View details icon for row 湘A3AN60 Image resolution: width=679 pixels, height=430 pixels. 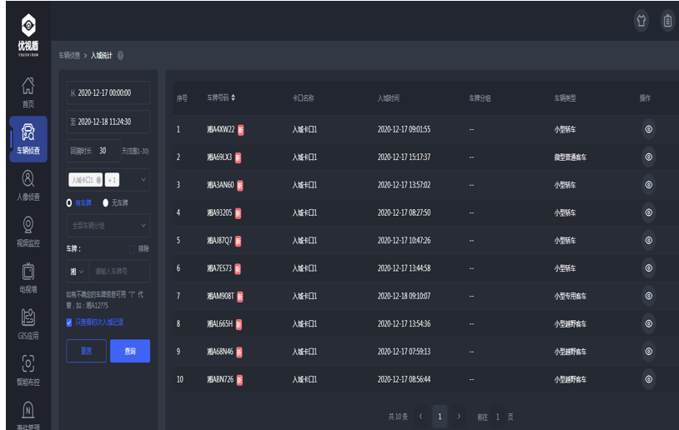(648, 185)
